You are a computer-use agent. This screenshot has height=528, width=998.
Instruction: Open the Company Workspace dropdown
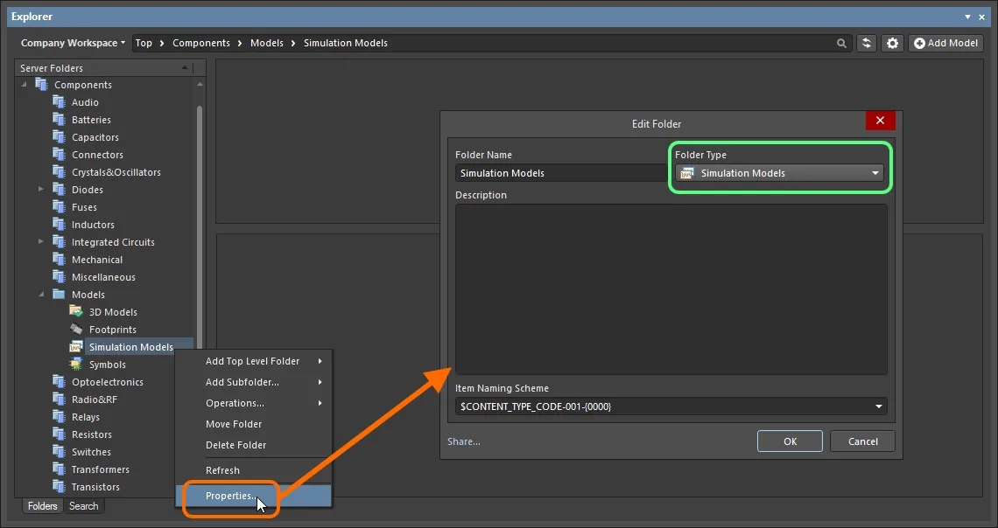[73, 43]
